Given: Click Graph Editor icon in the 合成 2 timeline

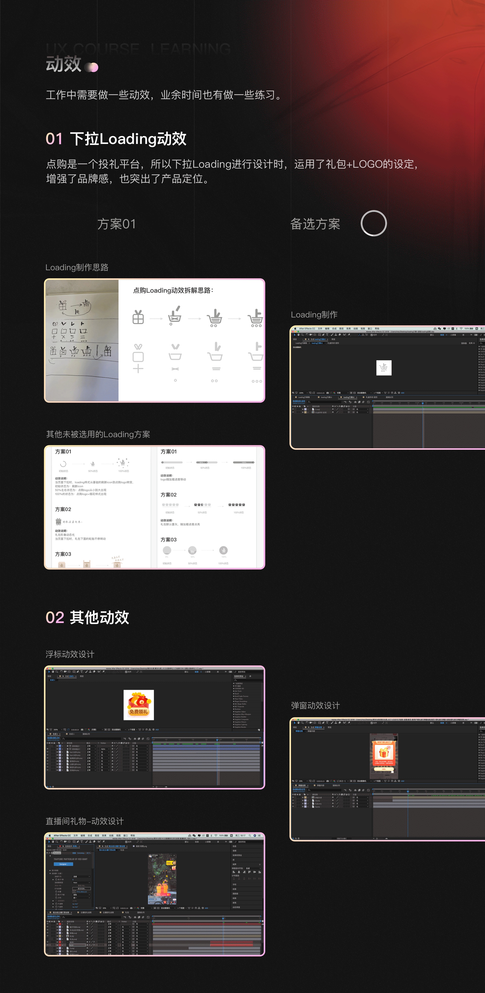Looking at the screenshot, I should coord(148,739).
